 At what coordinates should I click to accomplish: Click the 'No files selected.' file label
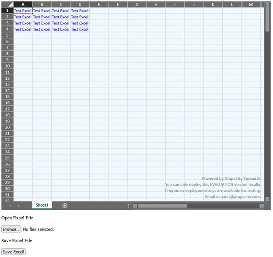pyautogui.click(x=38, y=229)
